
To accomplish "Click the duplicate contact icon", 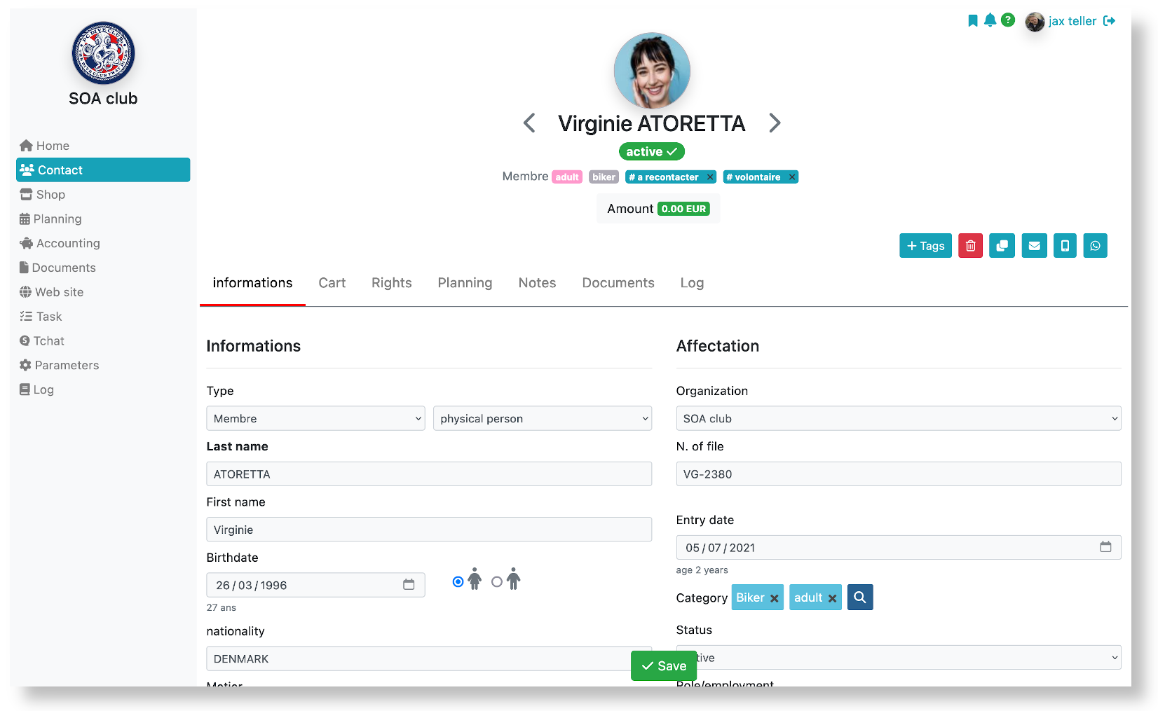I will point(1002,246).
